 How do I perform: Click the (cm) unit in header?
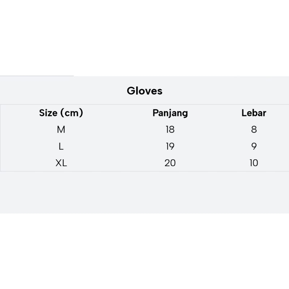pos(72,113)
